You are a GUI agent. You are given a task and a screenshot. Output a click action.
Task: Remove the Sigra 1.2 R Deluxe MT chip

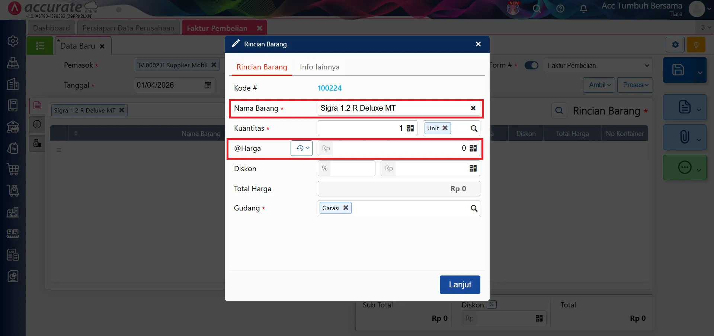pyautogui.click(x=121, y=110)
